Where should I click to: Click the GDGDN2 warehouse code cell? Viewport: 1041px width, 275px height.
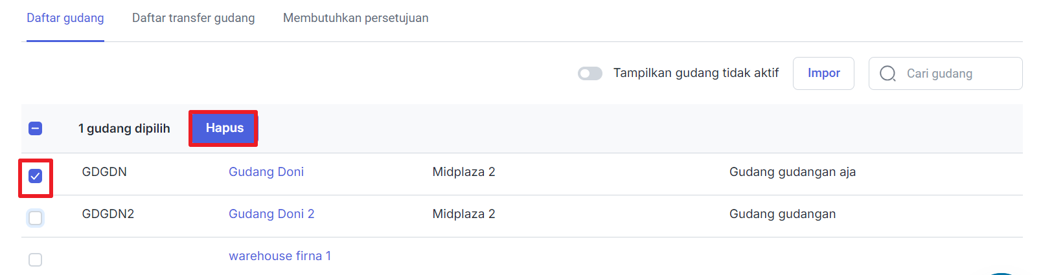click(x=108, y=214)
